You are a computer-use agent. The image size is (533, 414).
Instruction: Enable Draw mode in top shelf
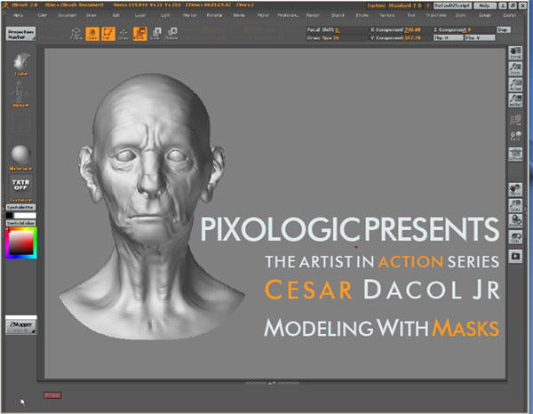[123, 34]
